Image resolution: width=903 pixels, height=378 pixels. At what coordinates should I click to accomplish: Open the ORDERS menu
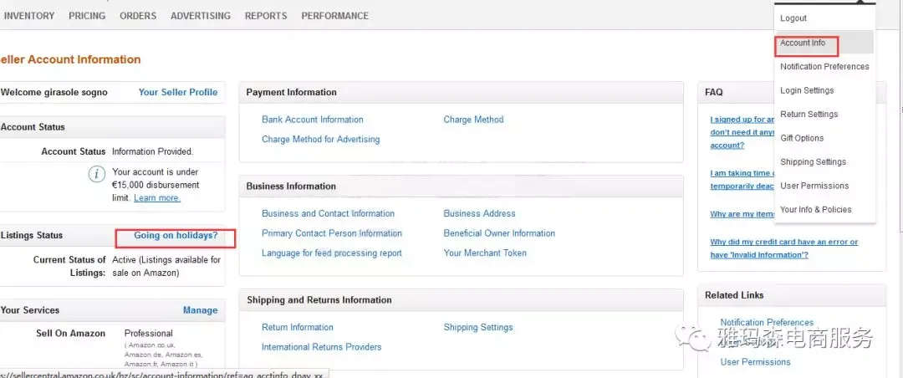click(138, 16)
